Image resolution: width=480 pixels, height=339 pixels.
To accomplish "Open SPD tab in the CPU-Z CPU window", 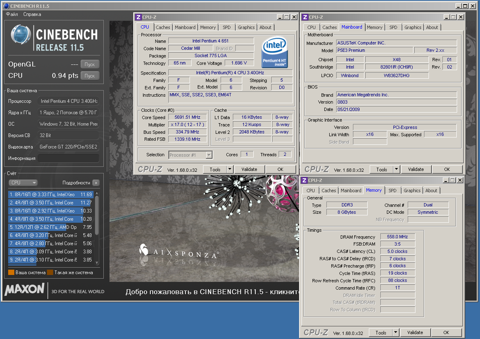I will 227,27.
